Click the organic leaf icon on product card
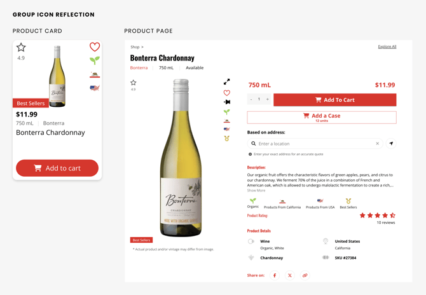This screenshot has width=426, height=295. point(95,60)
